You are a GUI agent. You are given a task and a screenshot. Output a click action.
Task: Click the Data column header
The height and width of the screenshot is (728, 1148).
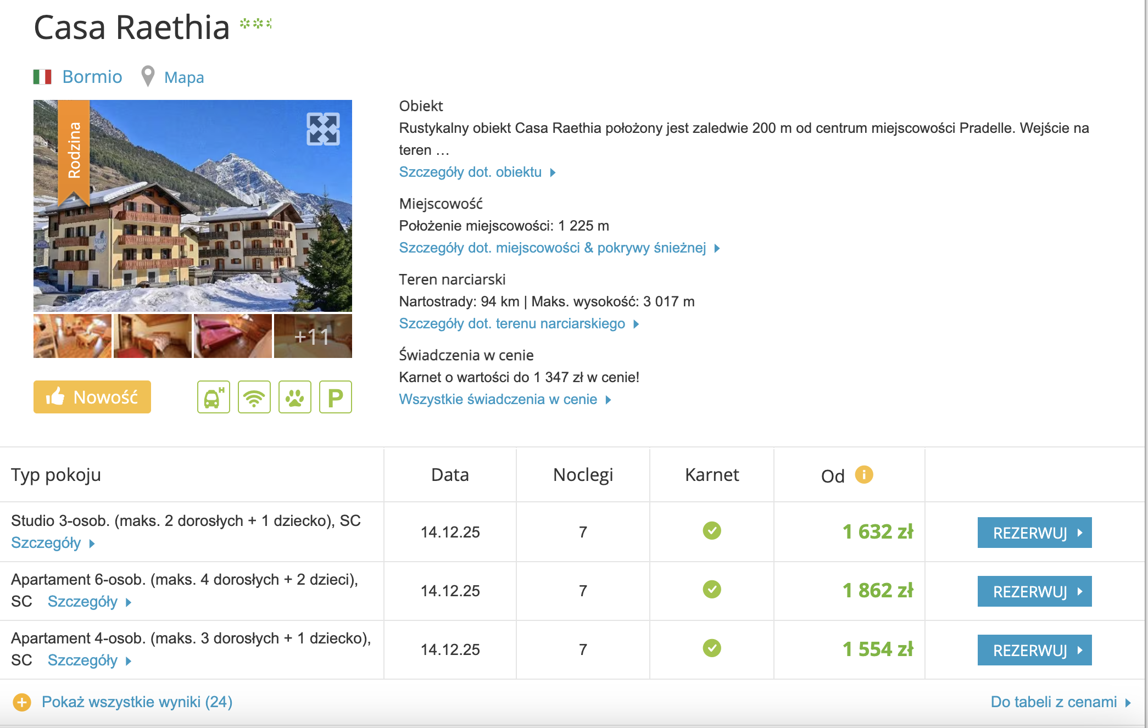[x=450, y=475]
